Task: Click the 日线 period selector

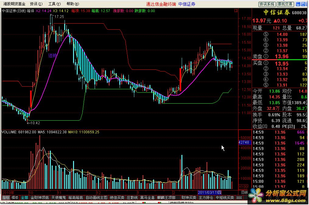Action: tap(244, 193)
